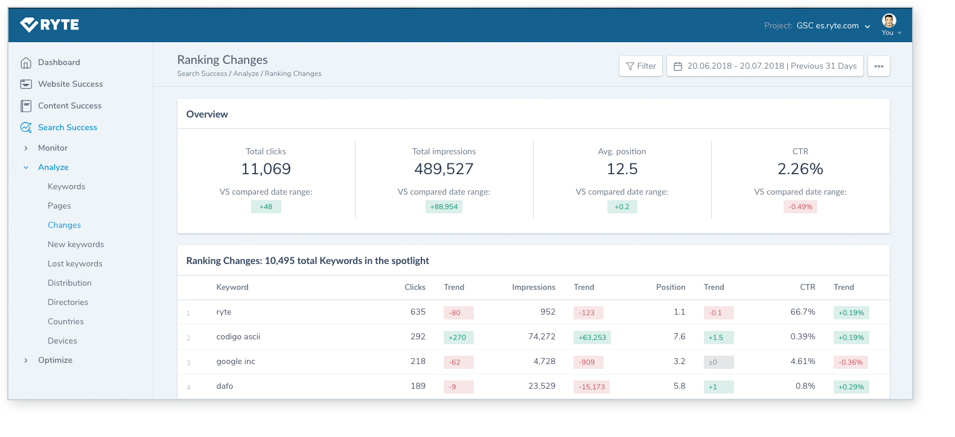The image size is (955, 437).
Task: Click the keyword 'ryte'
Action: 224,312
